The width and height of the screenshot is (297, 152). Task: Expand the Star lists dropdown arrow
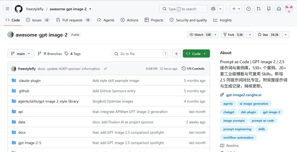tap(286, 35)
